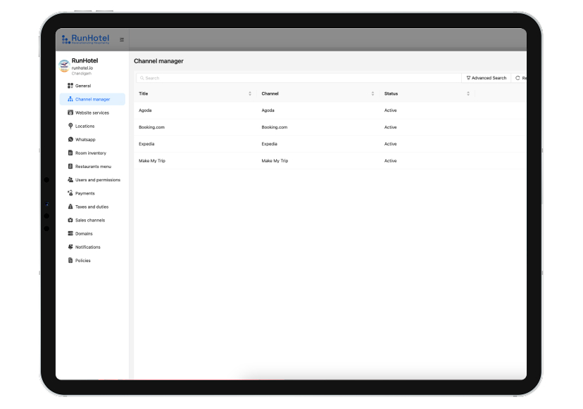The image size is (583, 409).
Task: Click the Channel manager page heading
Action: [158, 61]
